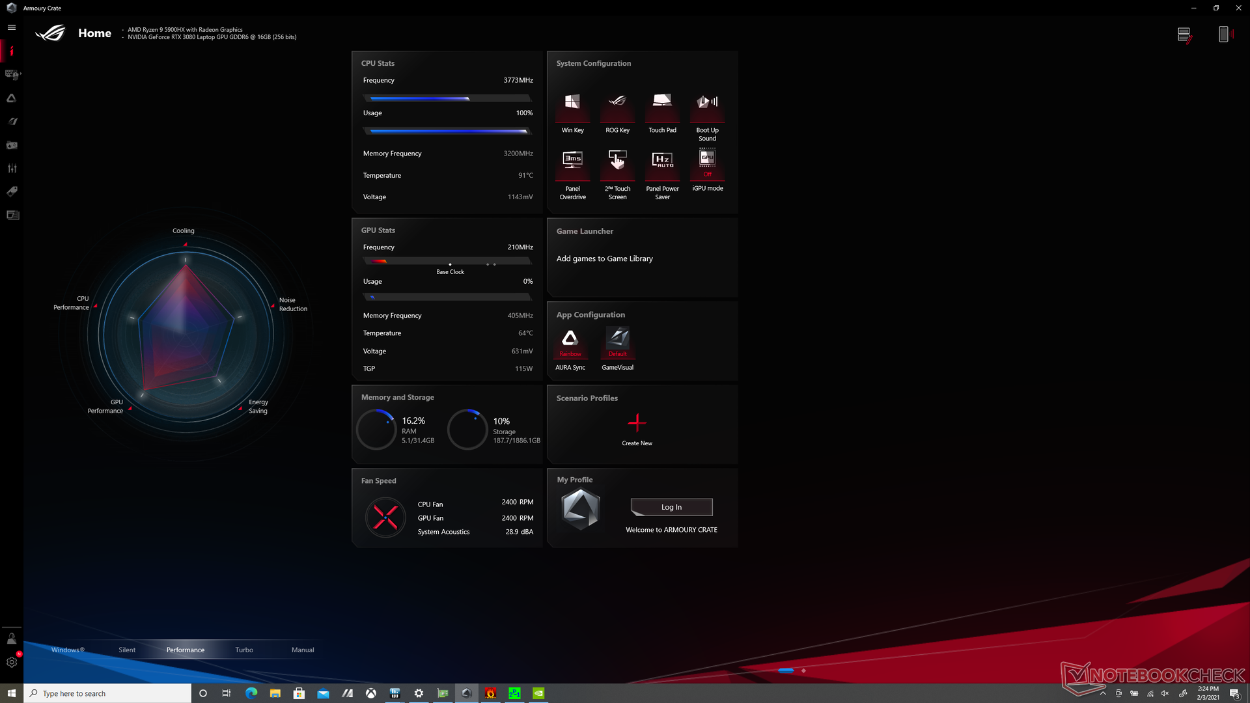This screenshot has width=1250, height=703.
Task: Open Scenario Profiles sliders icon in sidebar
Action: [12, 169]
